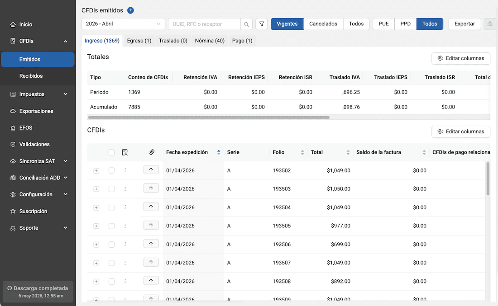This screenshot has height=306, width=498.
Task: Click the EFOS alarm icon
Action: 13,128
